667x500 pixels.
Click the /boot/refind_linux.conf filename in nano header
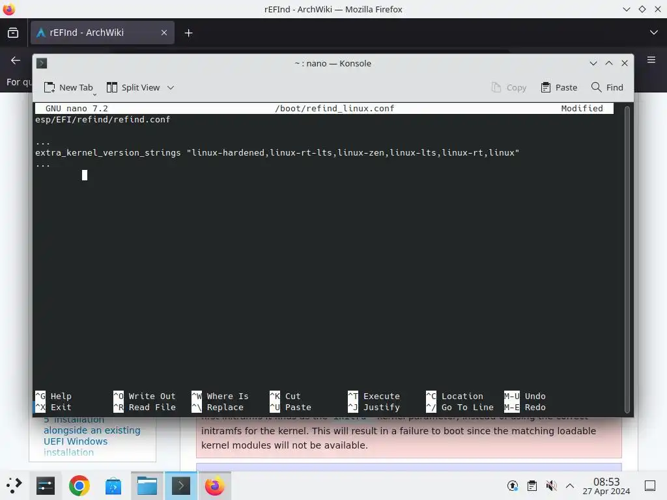click(334, 109)
